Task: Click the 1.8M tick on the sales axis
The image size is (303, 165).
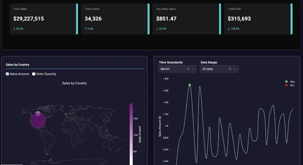Action: (166, 79)
